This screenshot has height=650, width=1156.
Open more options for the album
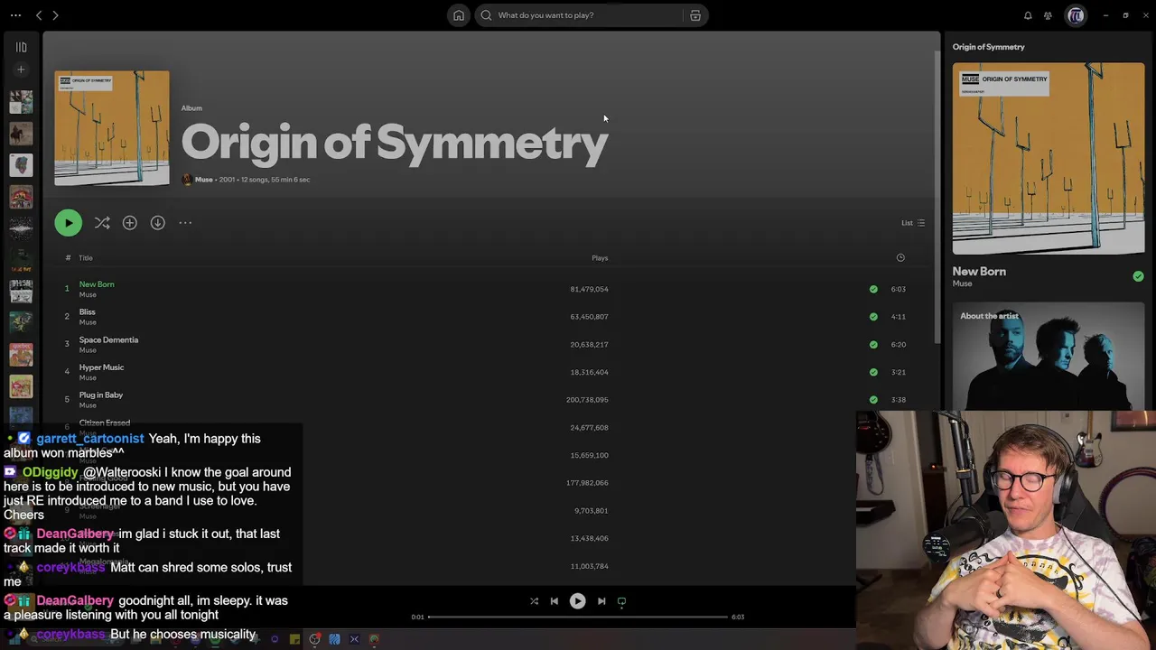pos(185,223)
